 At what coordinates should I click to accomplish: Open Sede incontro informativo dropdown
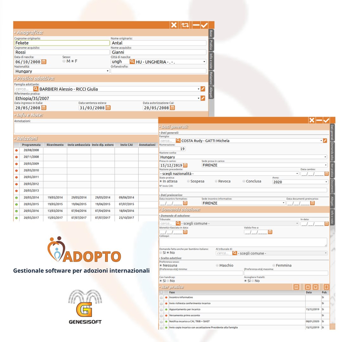pyautogui.click(x=244, y=203)
